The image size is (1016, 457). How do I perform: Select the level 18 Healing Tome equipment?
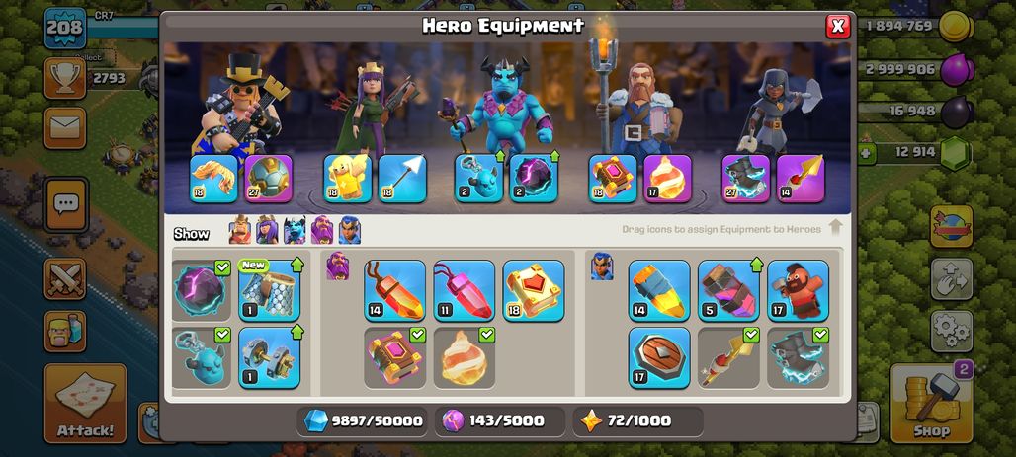534,290
